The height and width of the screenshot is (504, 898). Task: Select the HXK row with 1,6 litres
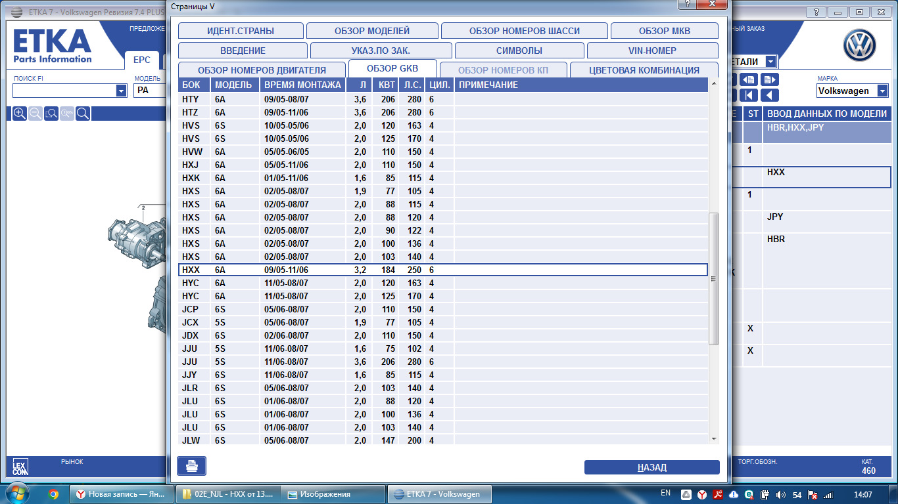[443, 178]
